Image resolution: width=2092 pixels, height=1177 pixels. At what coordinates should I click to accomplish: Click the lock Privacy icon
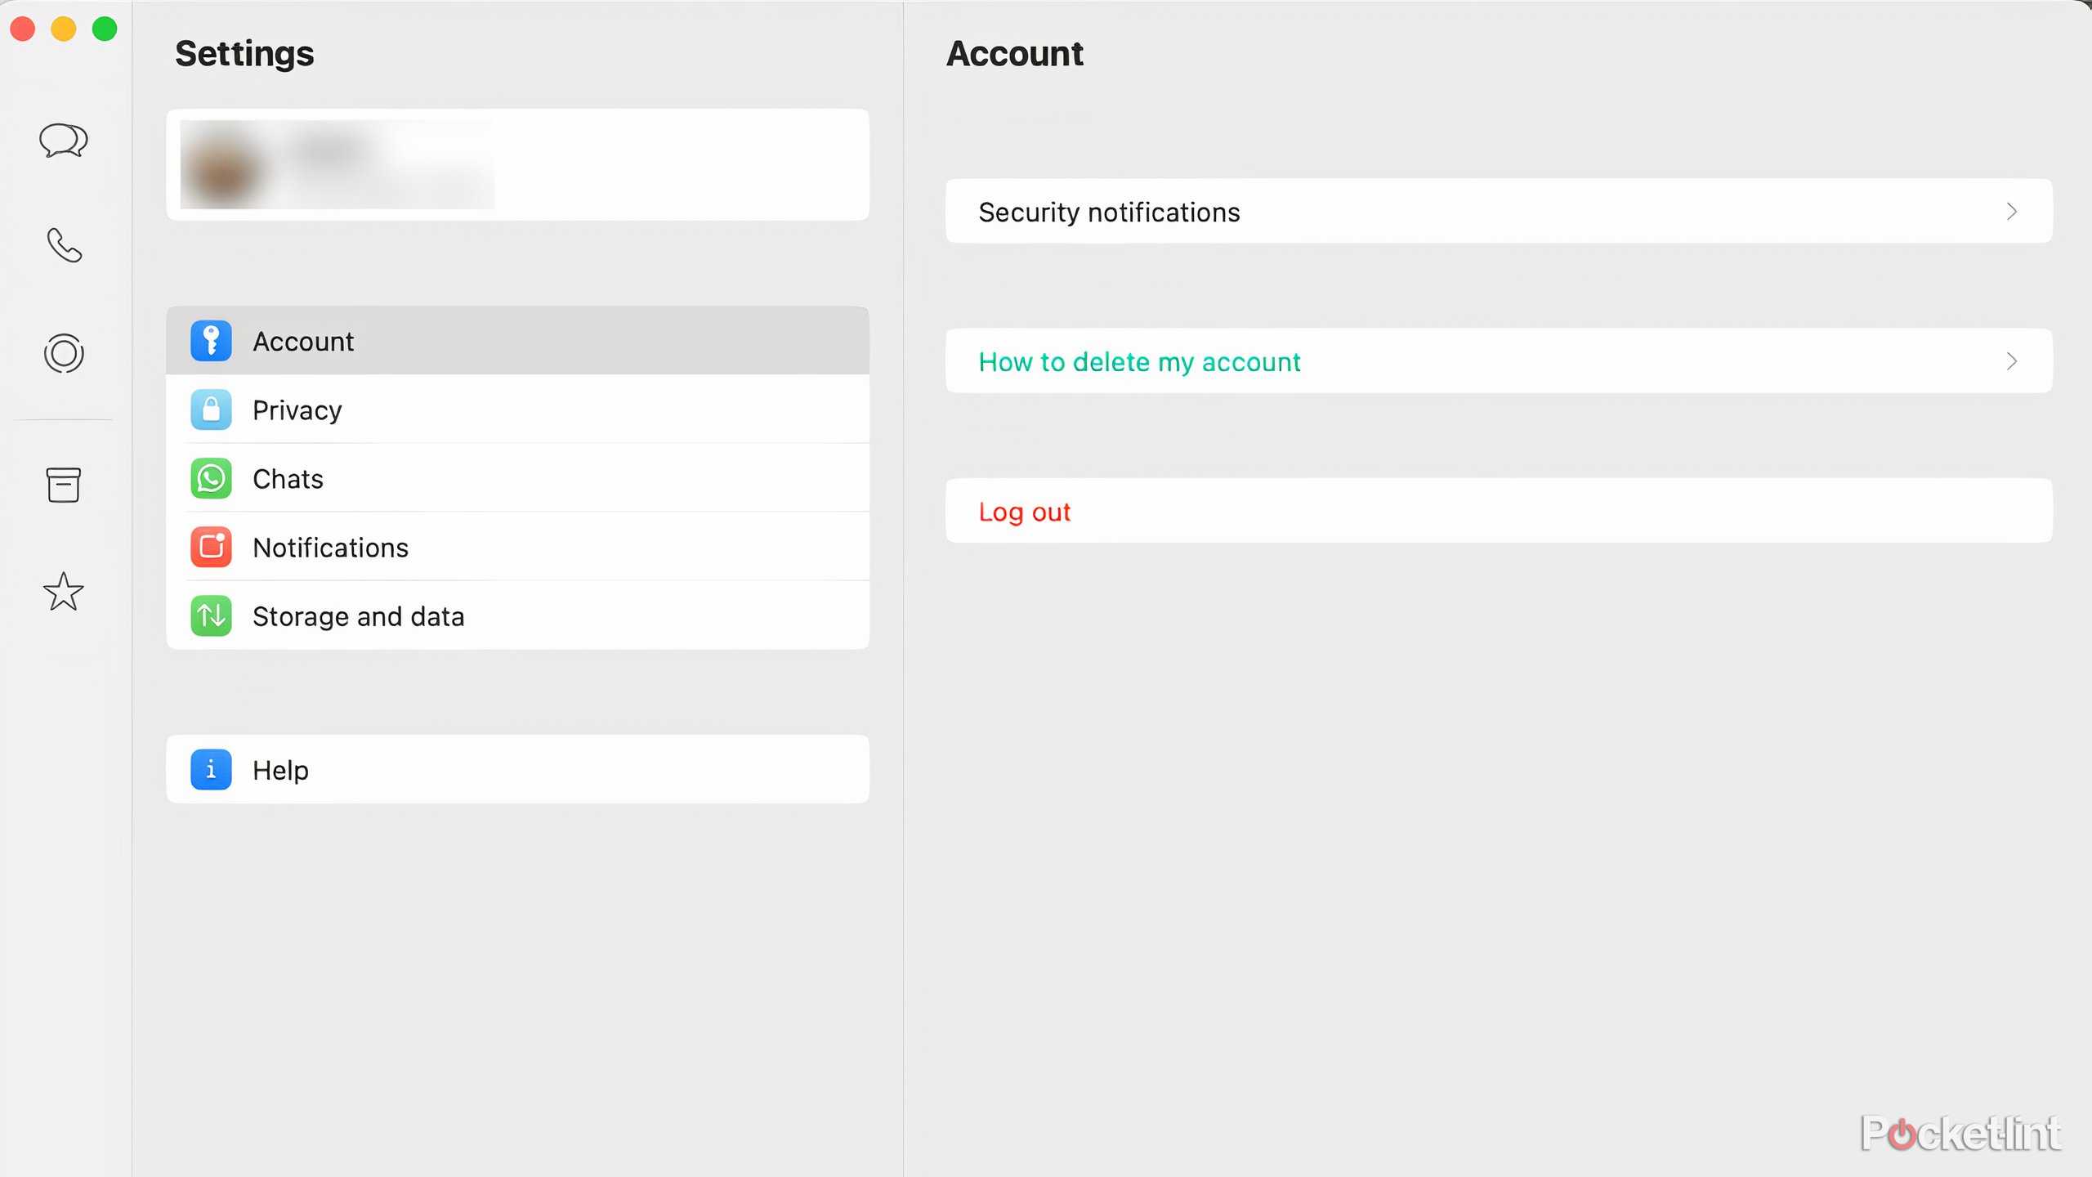(x=211, y=409)
